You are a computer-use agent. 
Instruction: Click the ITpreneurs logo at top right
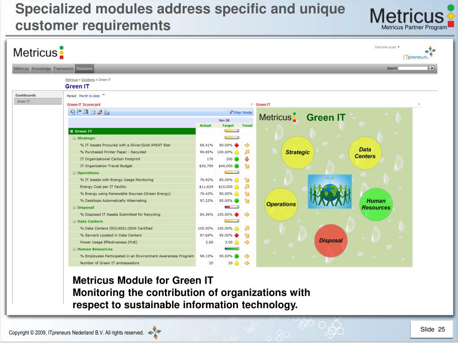pyautogui.click(x=419, y=53)
